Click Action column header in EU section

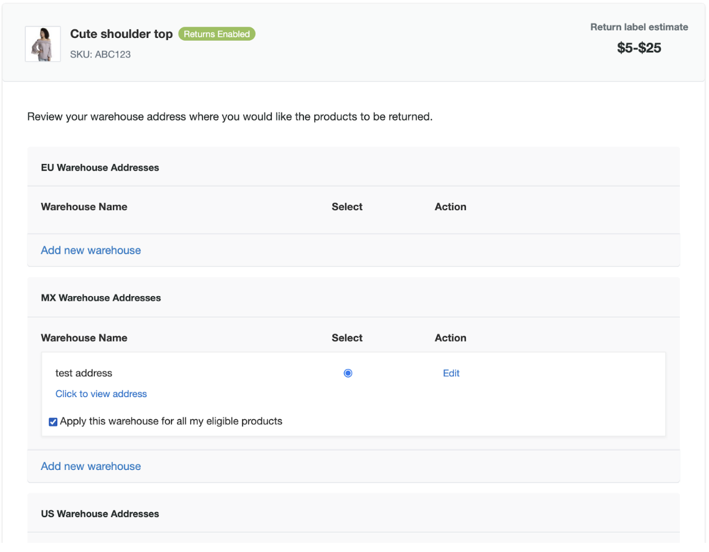pyautogui.click(x=450, y=207)
